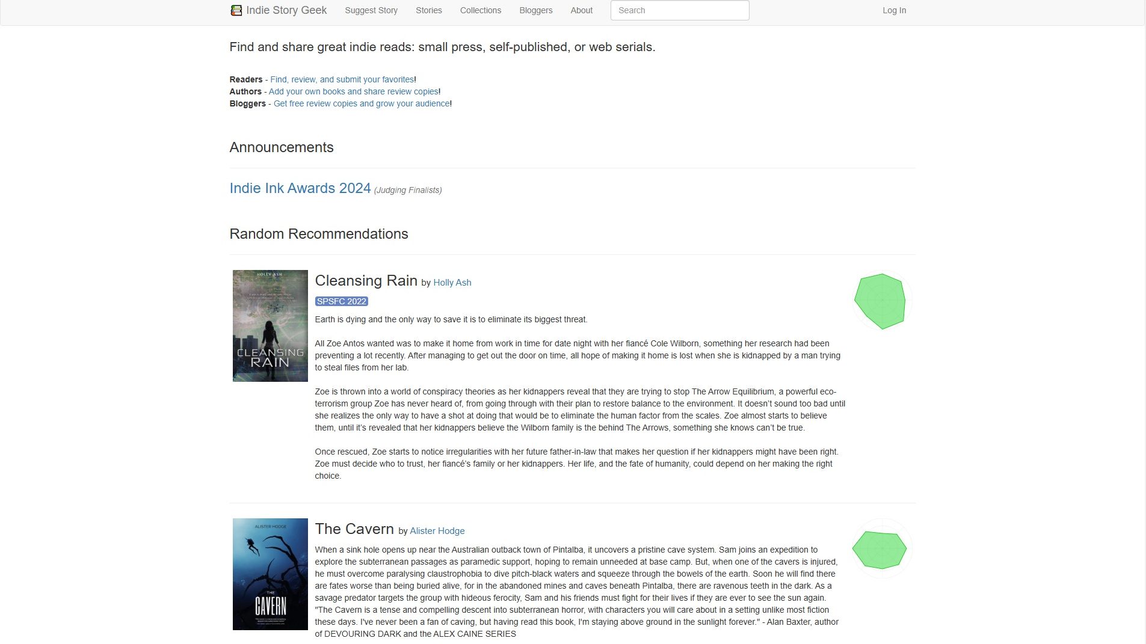Open the Indie Ink Awards 2024 announcement

pos(300,188)
